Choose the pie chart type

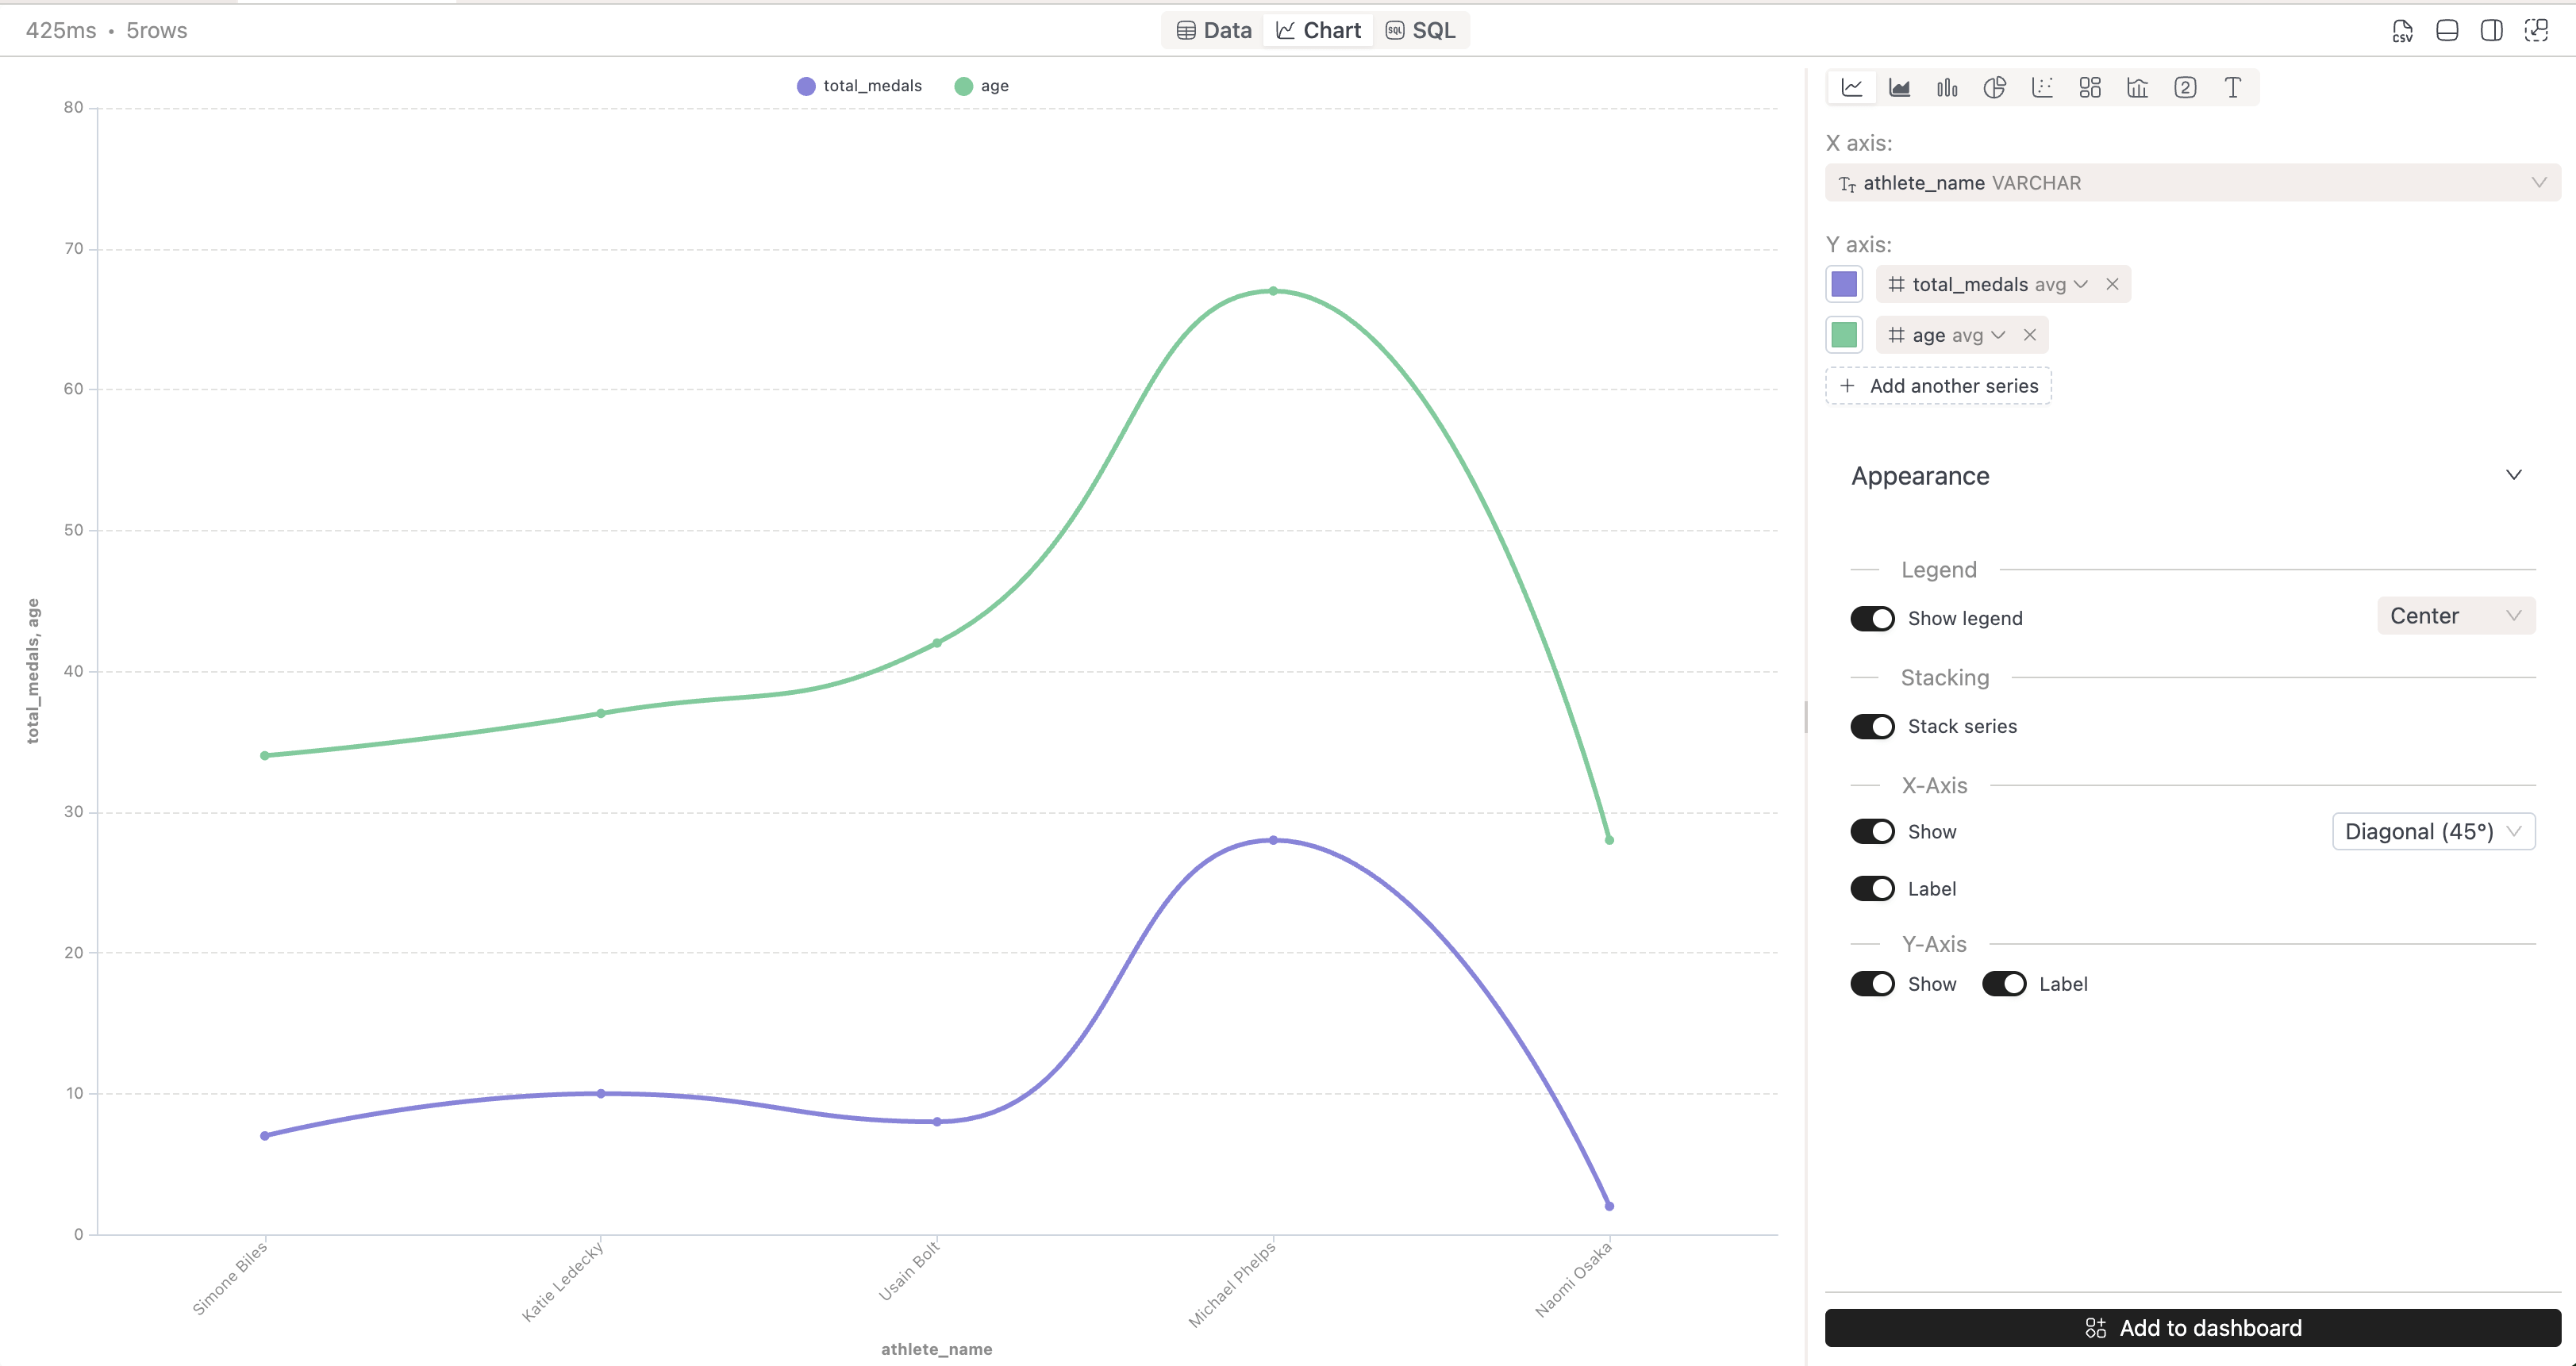(1994, 87)
